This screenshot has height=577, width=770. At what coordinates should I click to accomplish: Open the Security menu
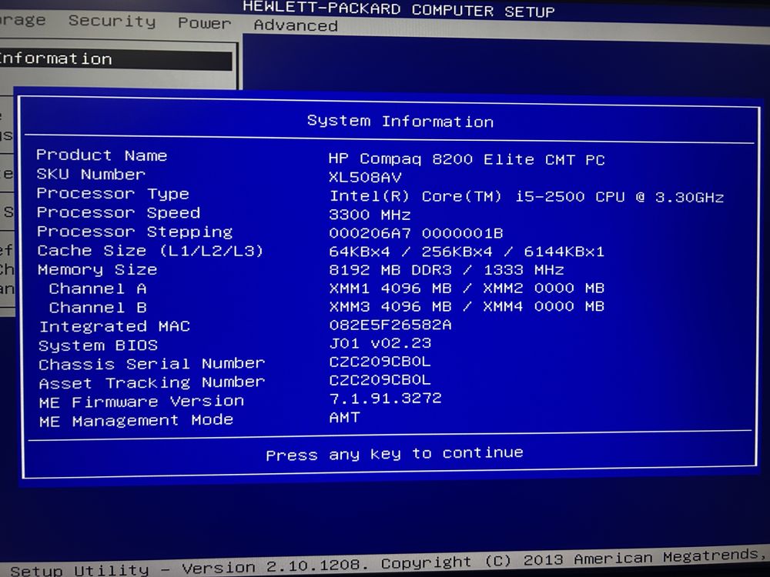click(112, 21)
